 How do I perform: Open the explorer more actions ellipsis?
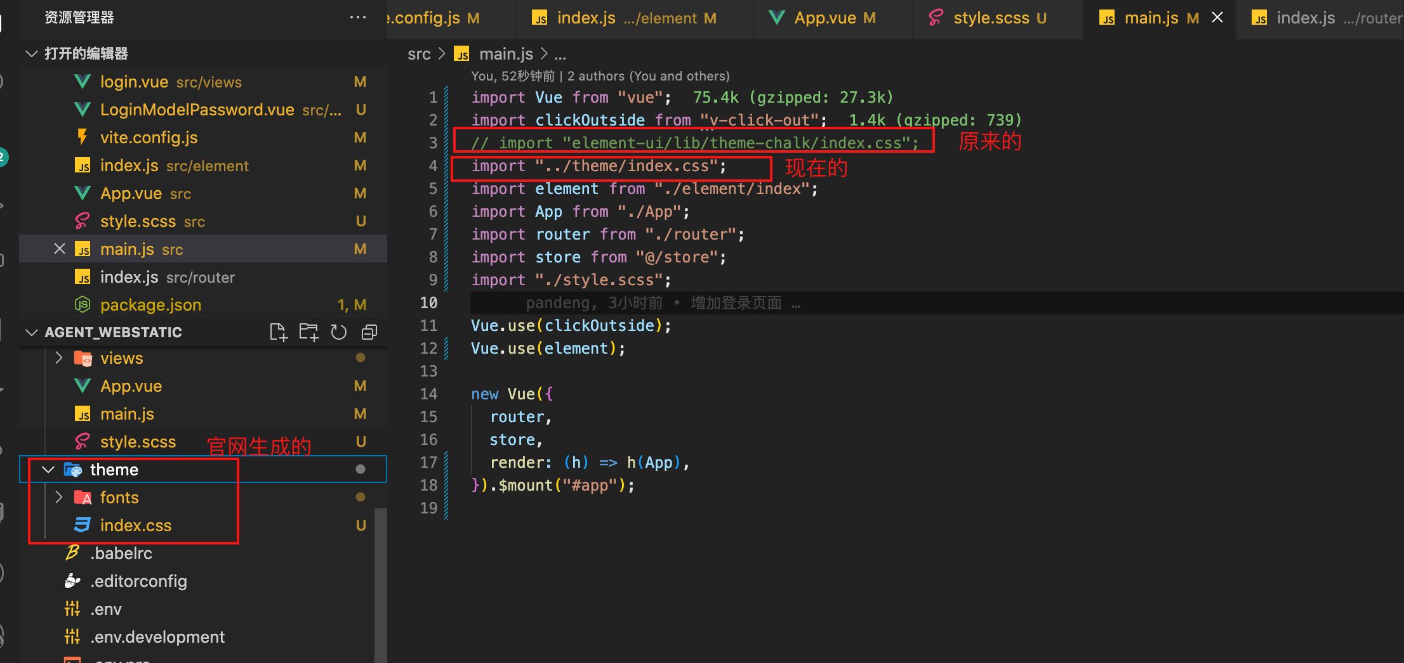(x=358, y=18)
